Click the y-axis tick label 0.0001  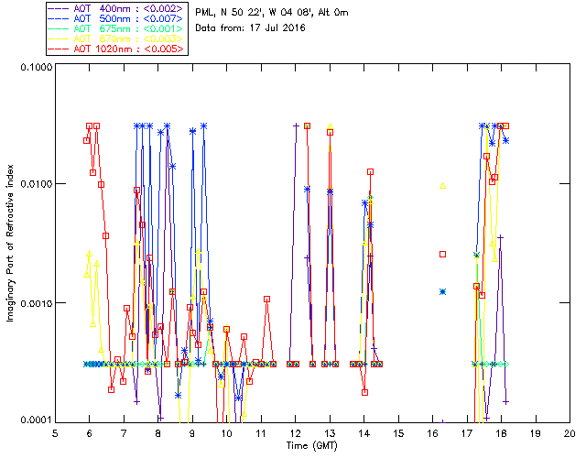tap(37, 420)
